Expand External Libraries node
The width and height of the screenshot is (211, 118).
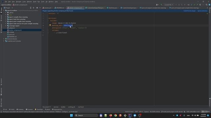coord(4,39)
